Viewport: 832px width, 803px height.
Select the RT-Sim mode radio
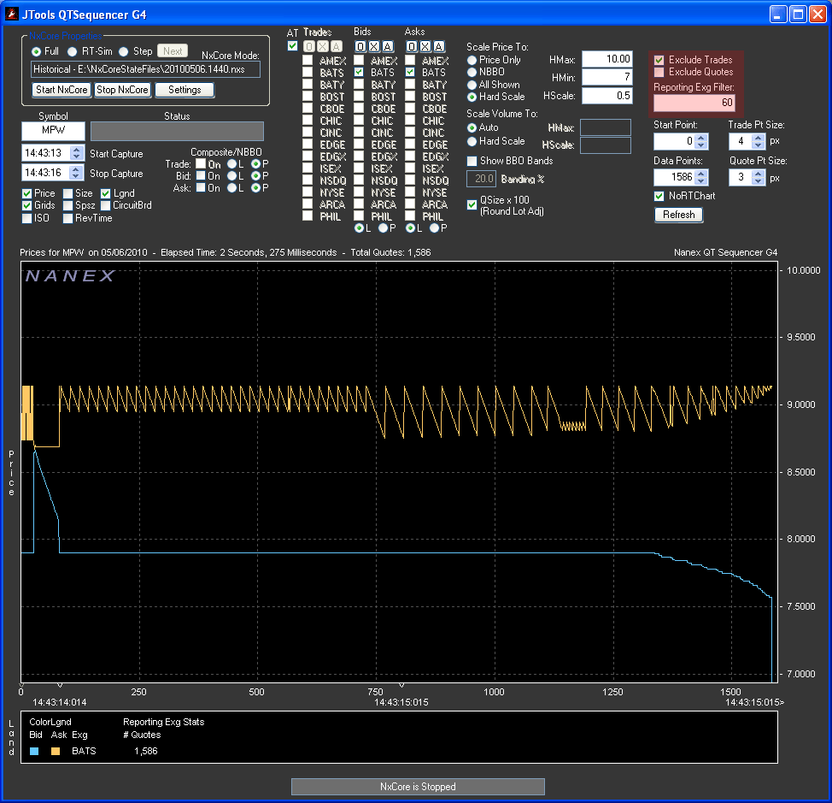click(x=72, y=51)
